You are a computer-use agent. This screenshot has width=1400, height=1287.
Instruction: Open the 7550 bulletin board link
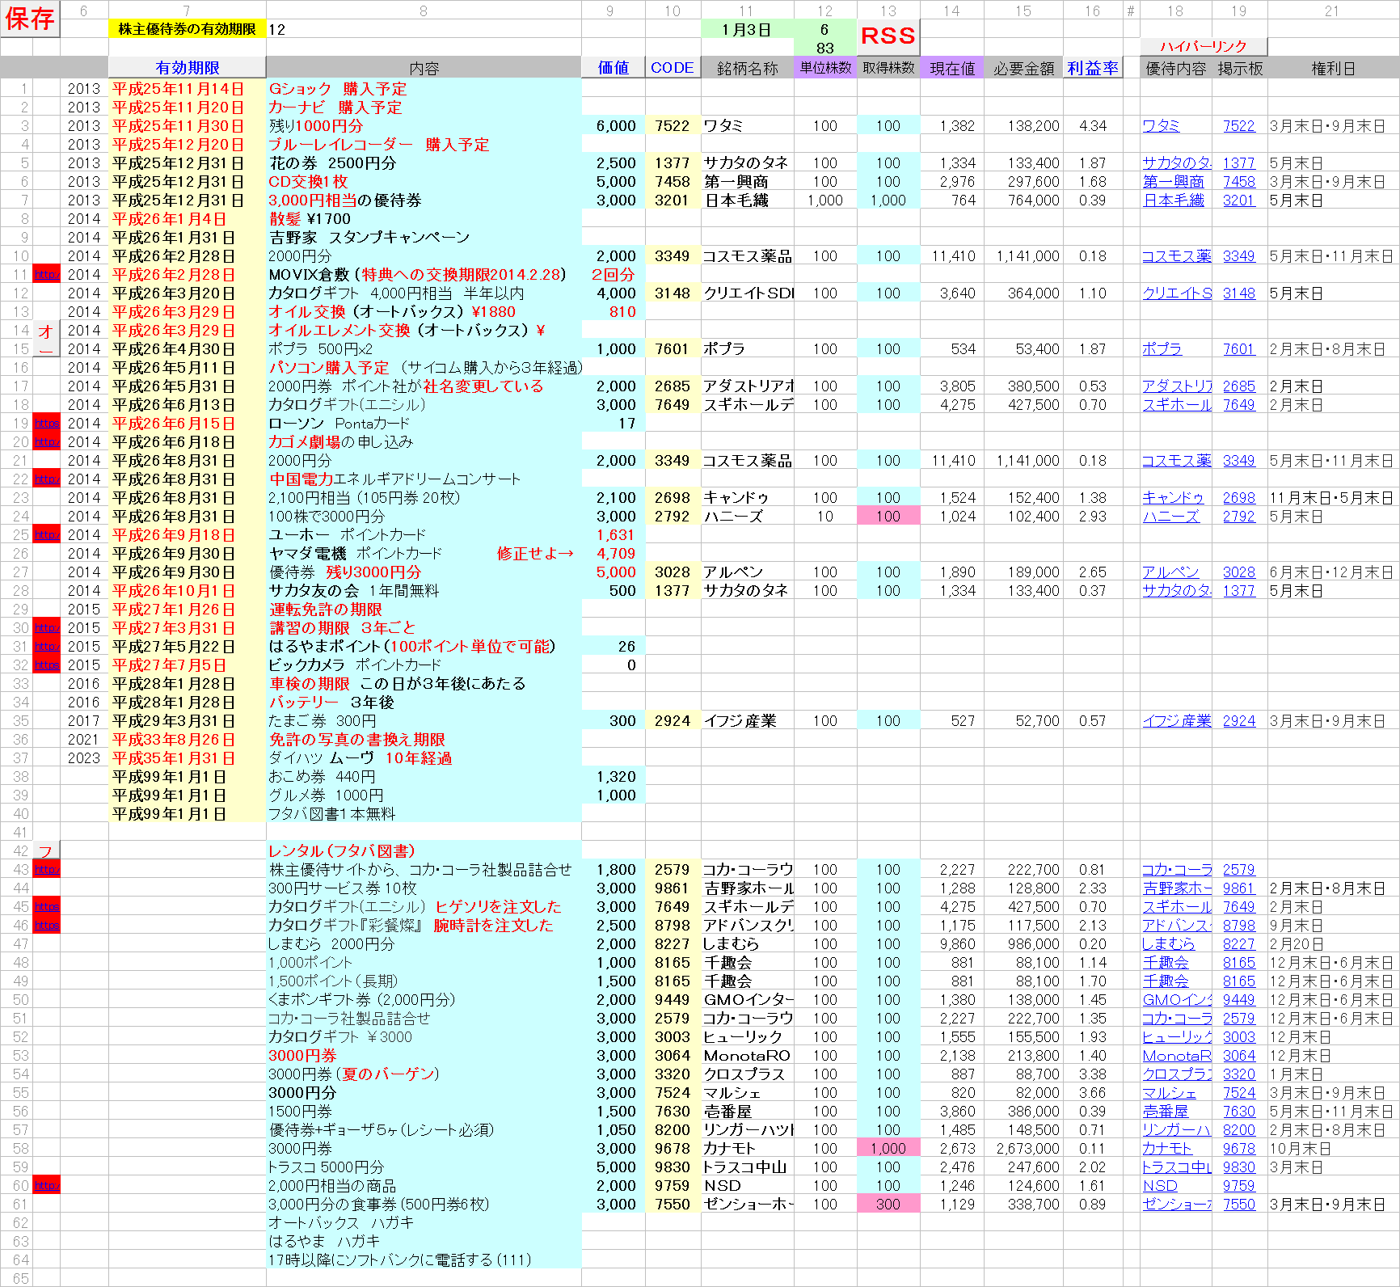pyautogui.click(x=1239, y=1205)
